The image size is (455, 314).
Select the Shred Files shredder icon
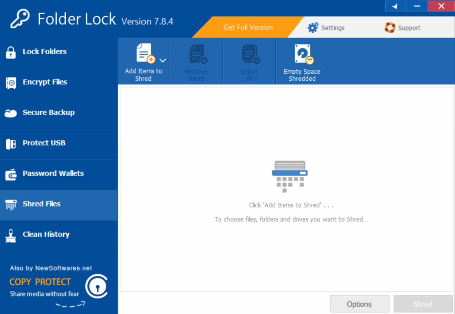coord(11,204)
